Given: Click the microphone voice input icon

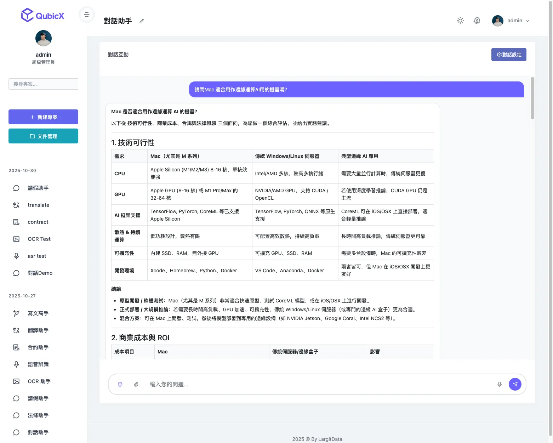Looking at the screenshot, I should tap(500, 384).
